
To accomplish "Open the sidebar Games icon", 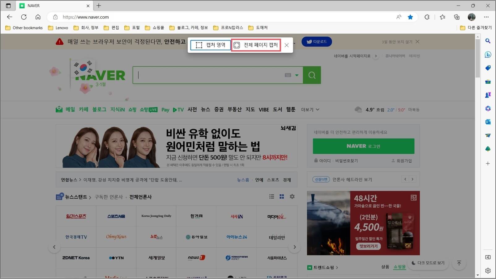I will pos(488,95).
